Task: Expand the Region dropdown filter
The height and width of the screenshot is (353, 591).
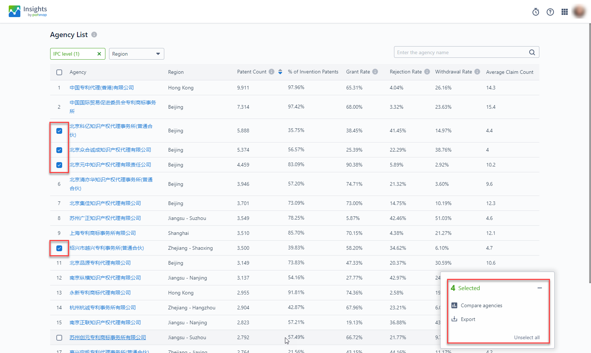Action: pos(136,54)
